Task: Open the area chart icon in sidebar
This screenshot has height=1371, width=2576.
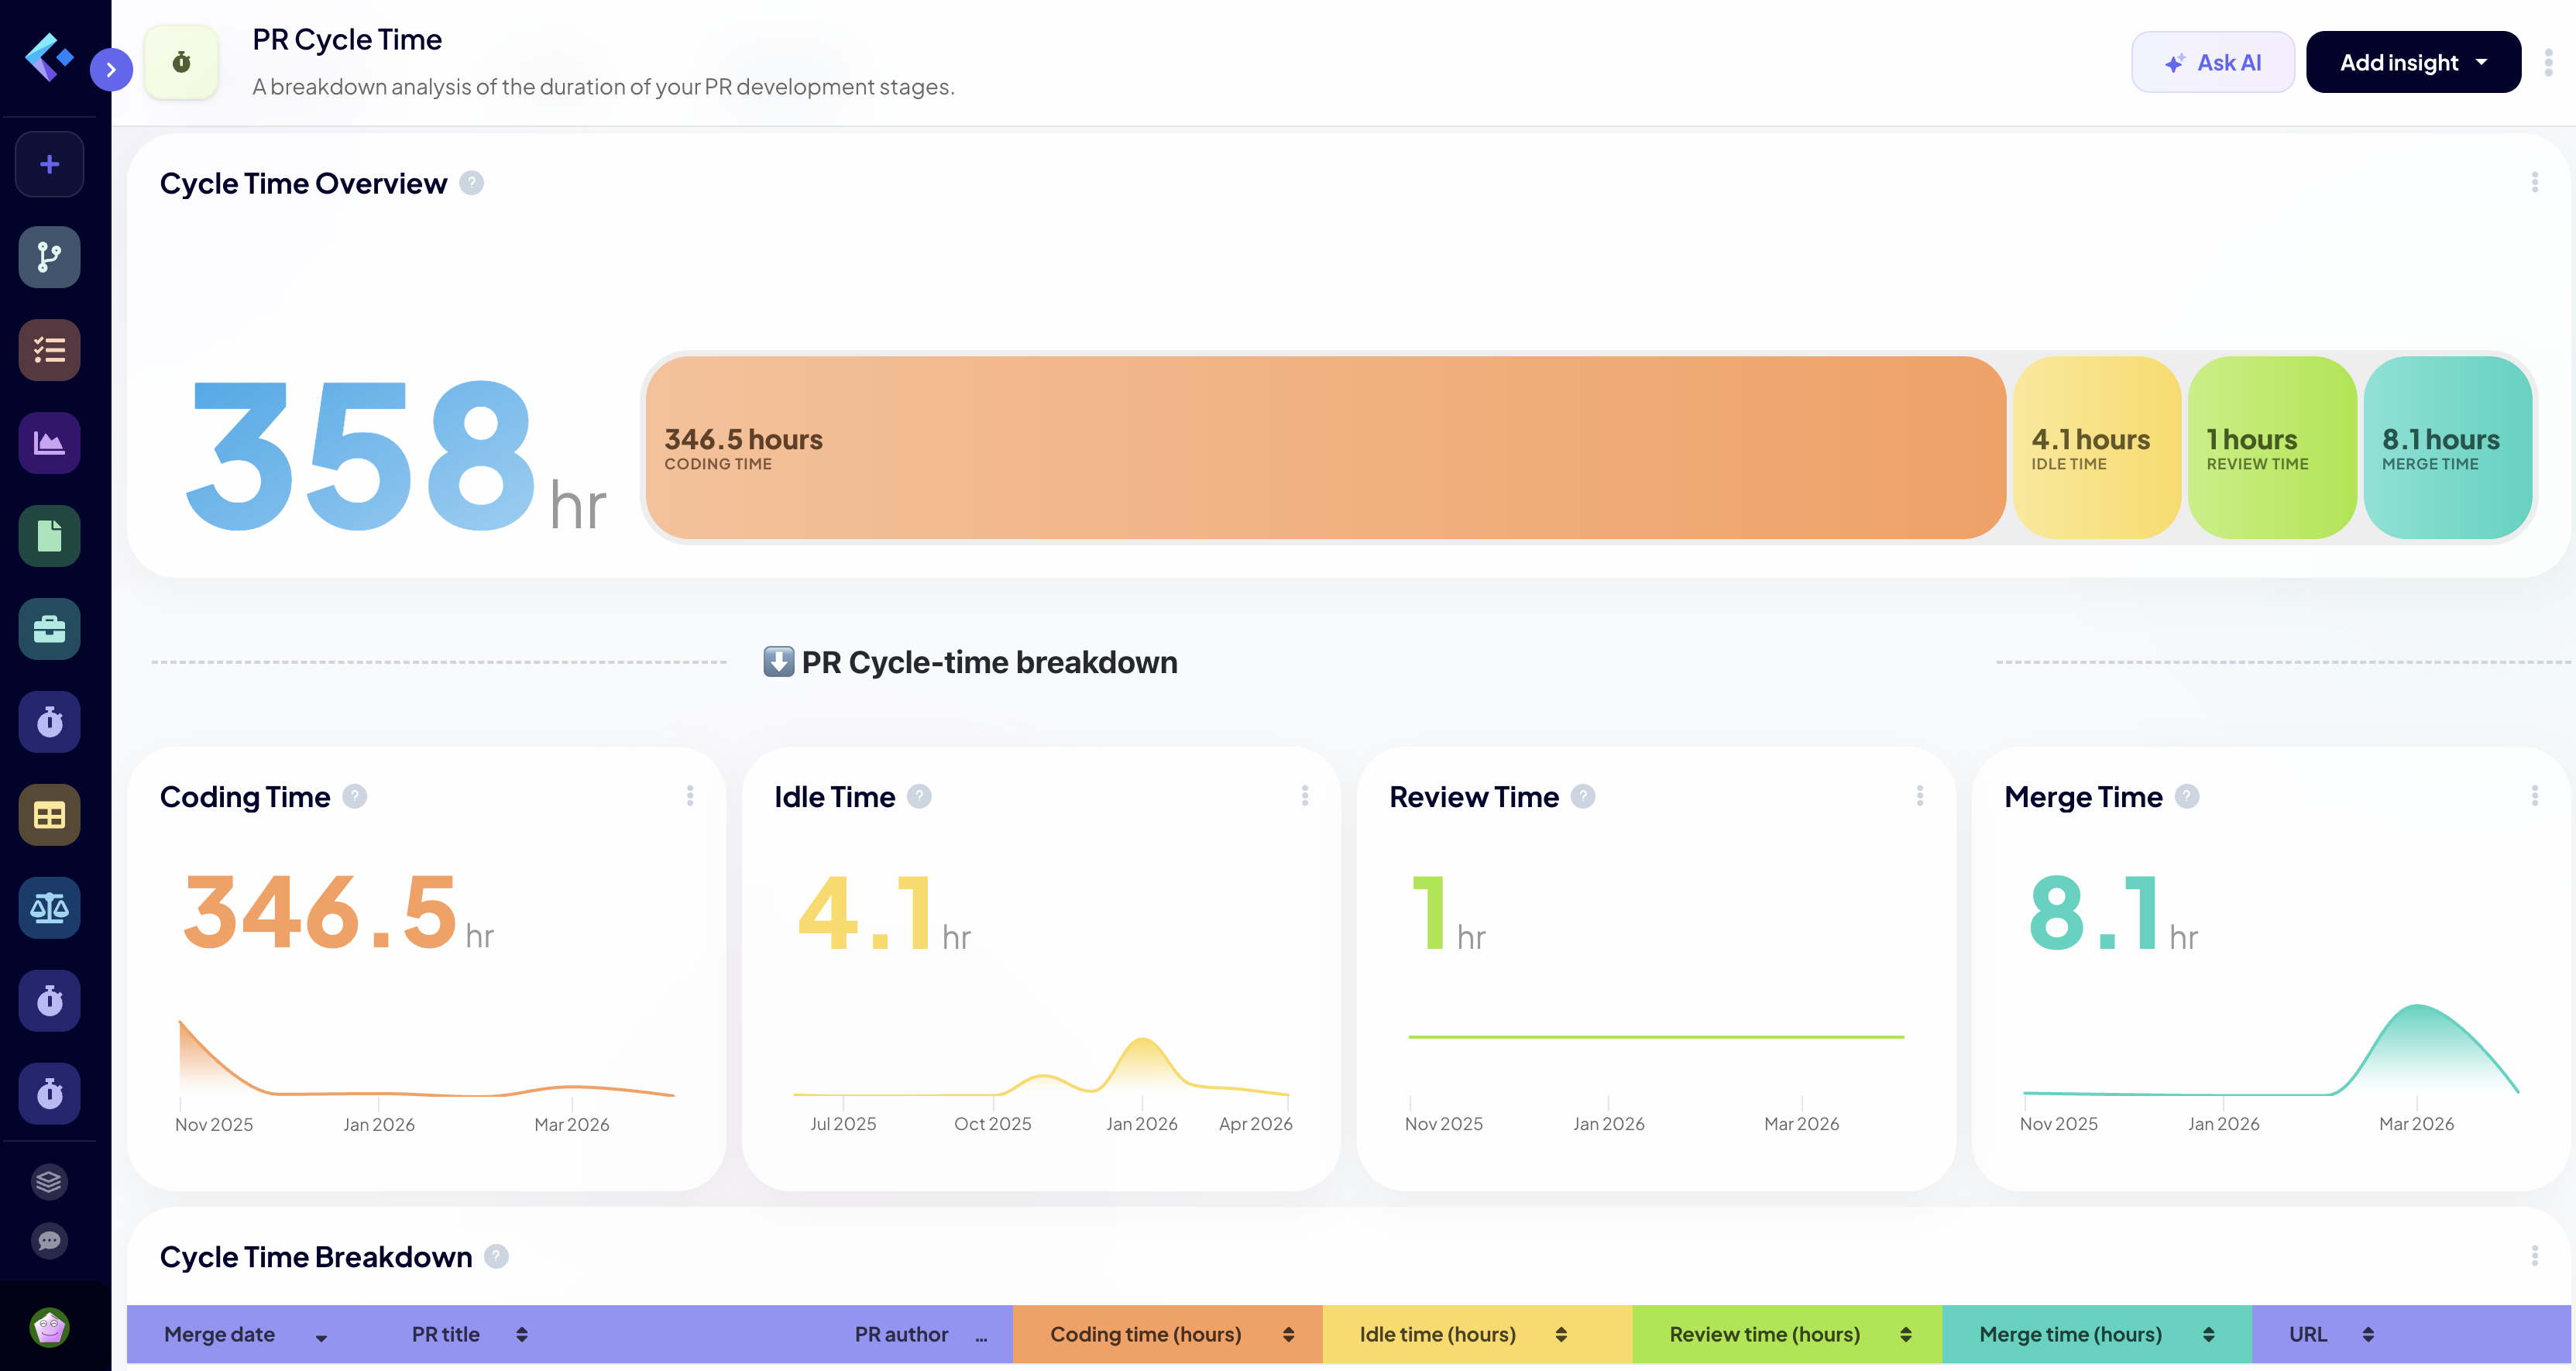Action: click(49, 443)
